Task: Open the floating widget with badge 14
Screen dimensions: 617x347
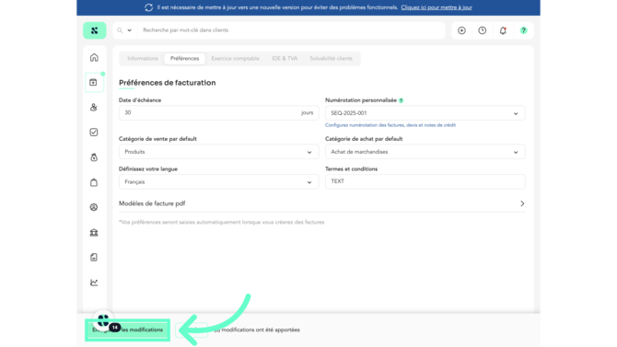Action: point(103,320)
